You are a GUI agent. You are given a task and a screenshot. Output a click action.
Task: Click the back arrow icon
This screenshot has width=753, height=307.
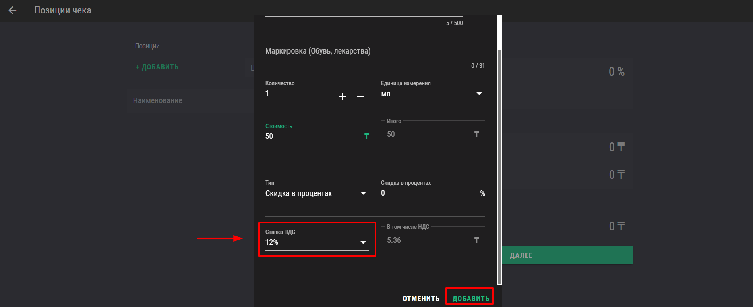[13, 10]
